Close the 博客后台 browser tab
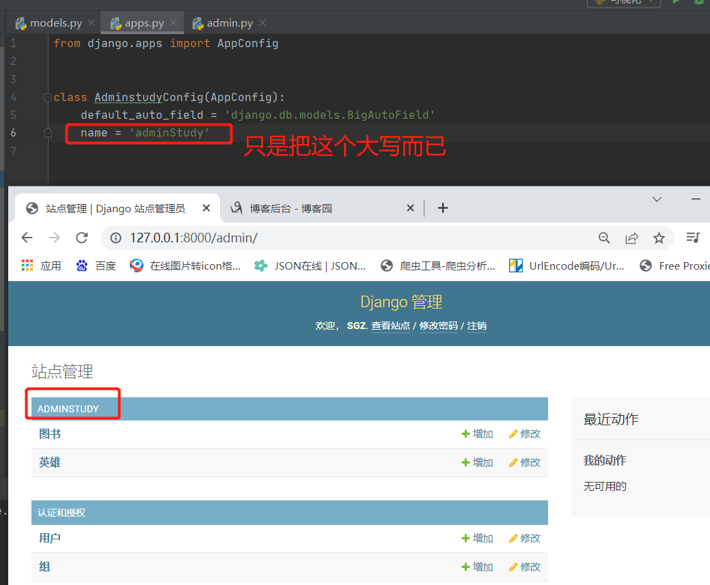 point(410,208)
